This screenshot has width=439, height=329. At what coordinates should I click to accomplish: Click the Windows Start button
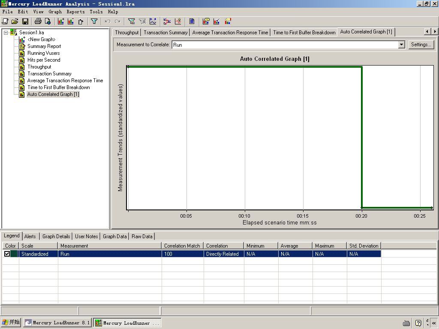[x=11, y=323]
